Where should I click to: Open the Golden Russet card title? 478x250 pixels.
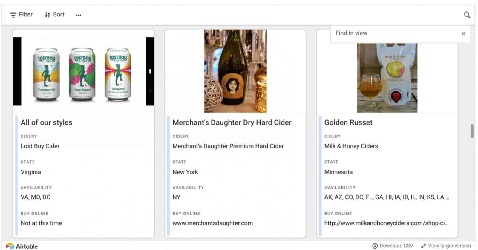point(348,122)
